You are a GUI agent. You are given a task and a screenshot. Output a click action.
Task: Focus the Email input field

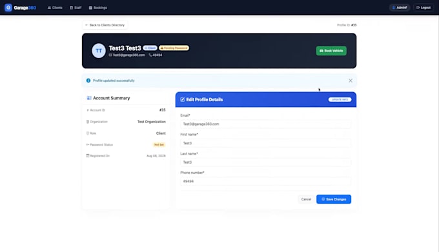coord(265,124)
